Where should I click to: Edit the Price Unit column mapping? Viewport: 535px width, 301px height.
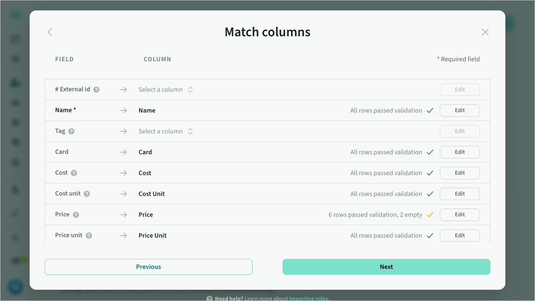pos(459,236)
